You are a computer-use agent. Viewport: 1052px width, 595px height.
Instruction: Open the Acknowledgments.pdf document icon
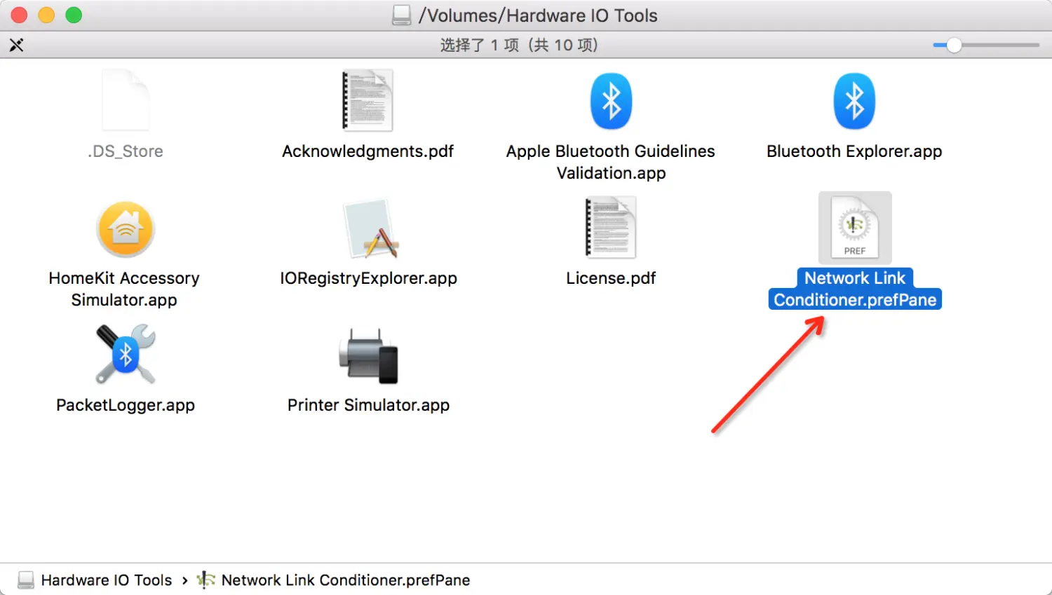tap(367, 100)
